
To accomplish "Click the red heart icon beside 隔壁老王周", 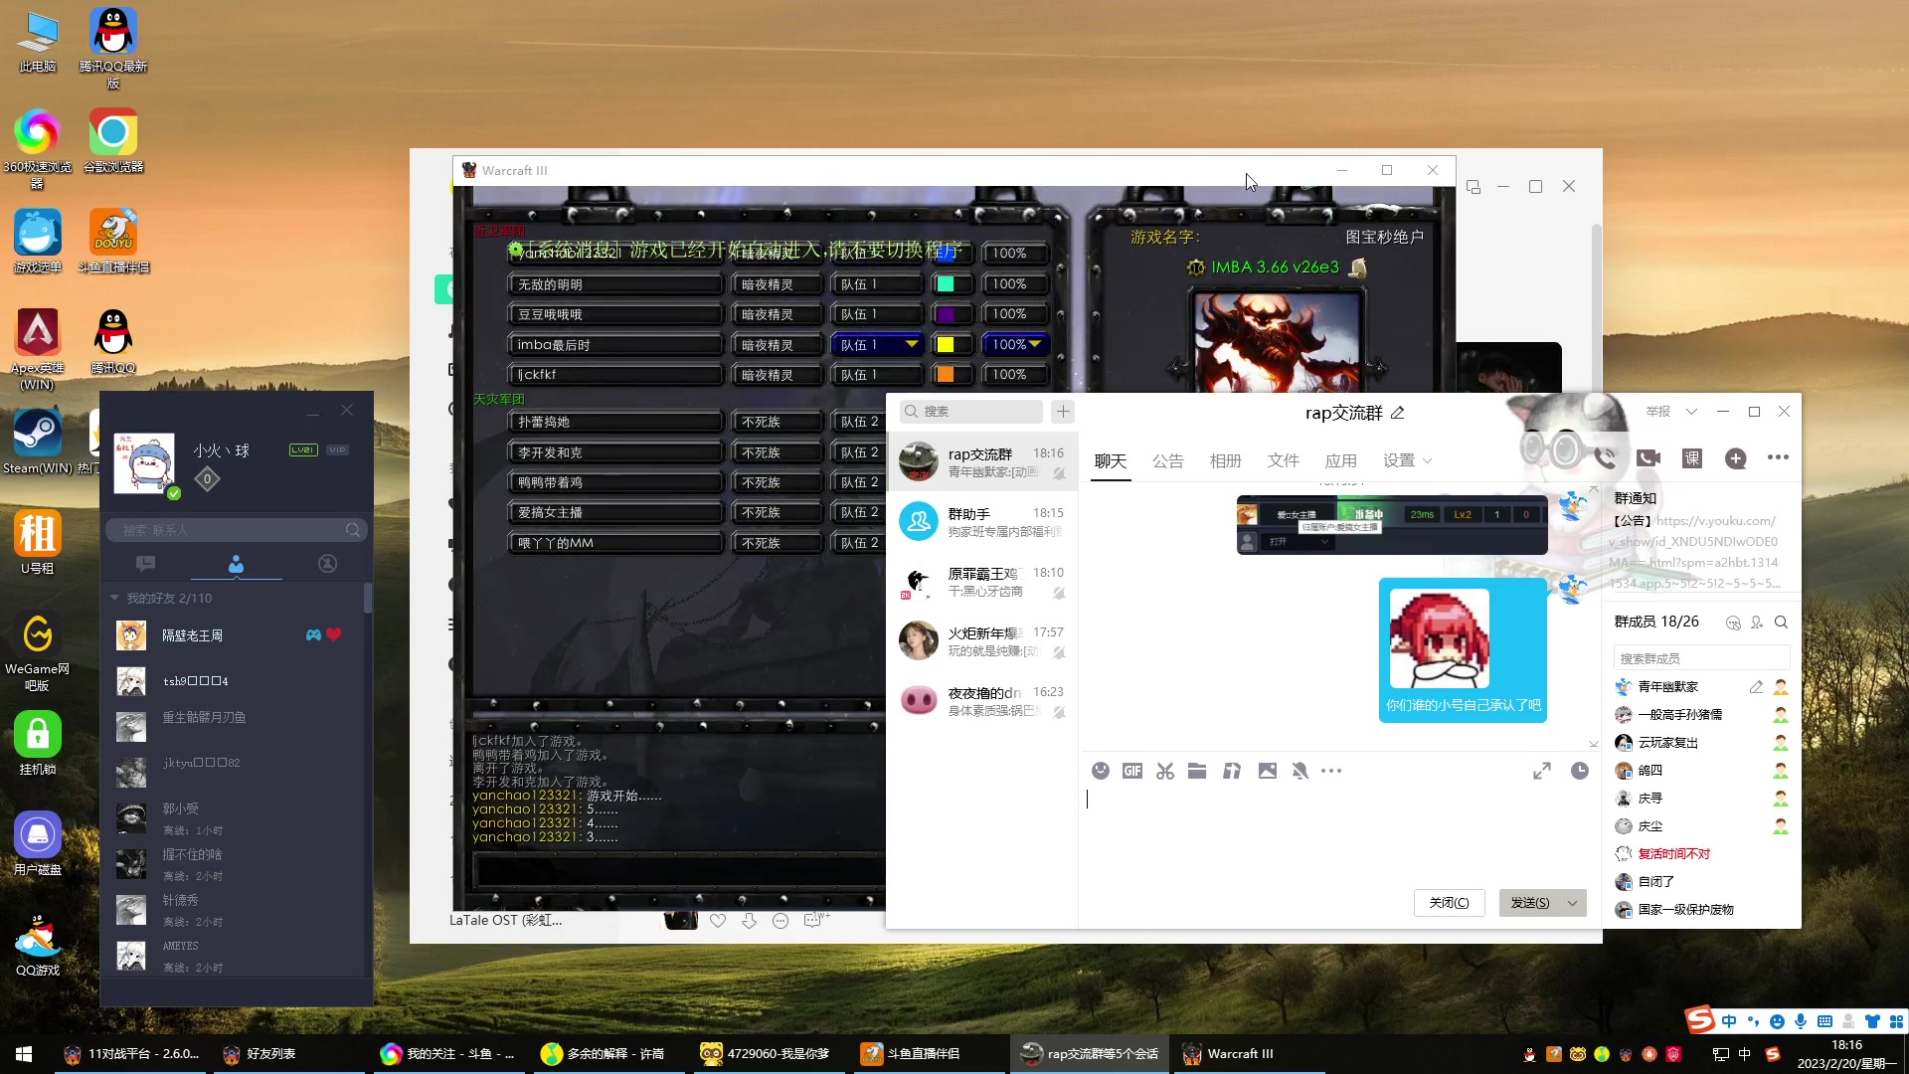I will click(x=334, y=634).
